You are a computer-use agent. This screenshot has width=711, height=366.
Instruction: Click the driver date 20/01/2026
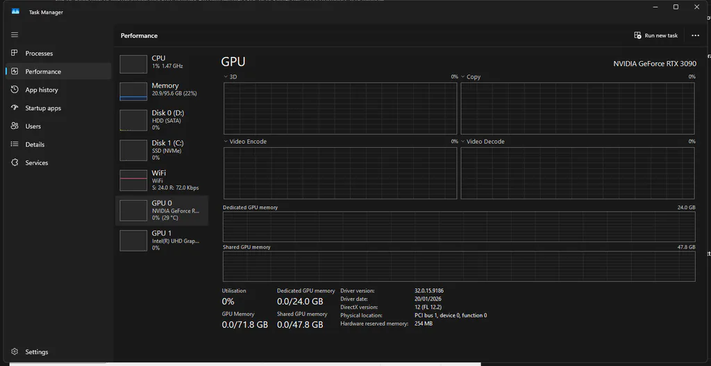(428, 299)
